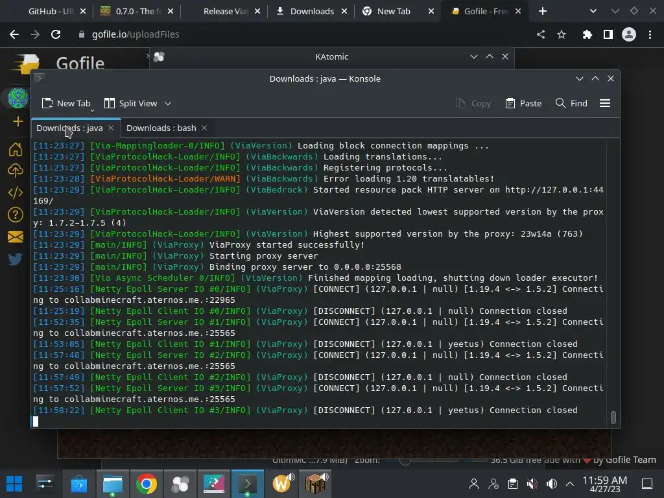
Task: Close the Downloads : bash Konsole tab
Action: coord(204,128)
